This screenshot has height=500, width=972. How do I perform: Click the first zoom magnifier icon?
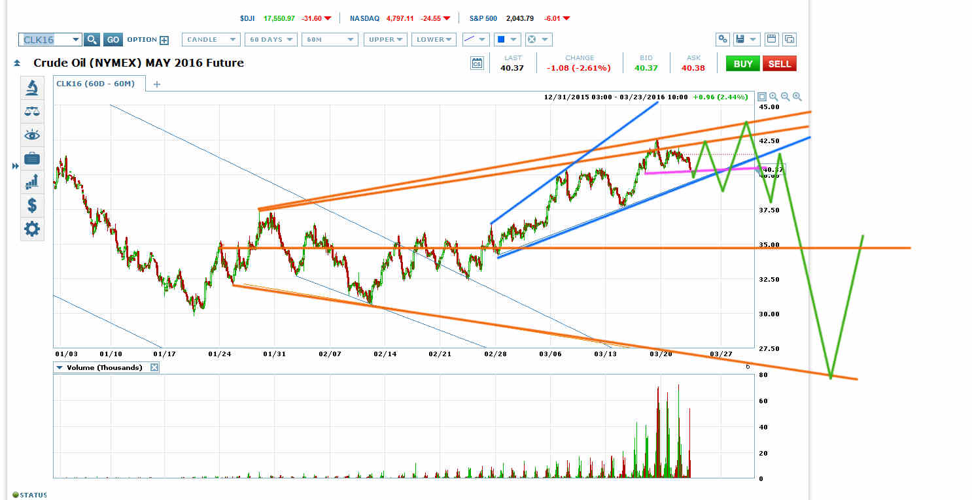(x=774, y=97)
